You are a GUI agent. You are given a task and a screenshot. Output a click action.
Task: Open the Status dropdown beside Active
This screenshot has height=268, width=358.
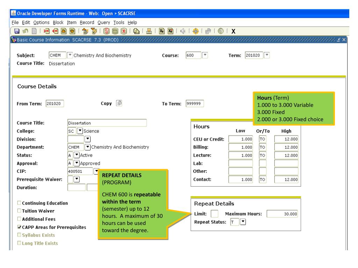(x=77, y=155)
